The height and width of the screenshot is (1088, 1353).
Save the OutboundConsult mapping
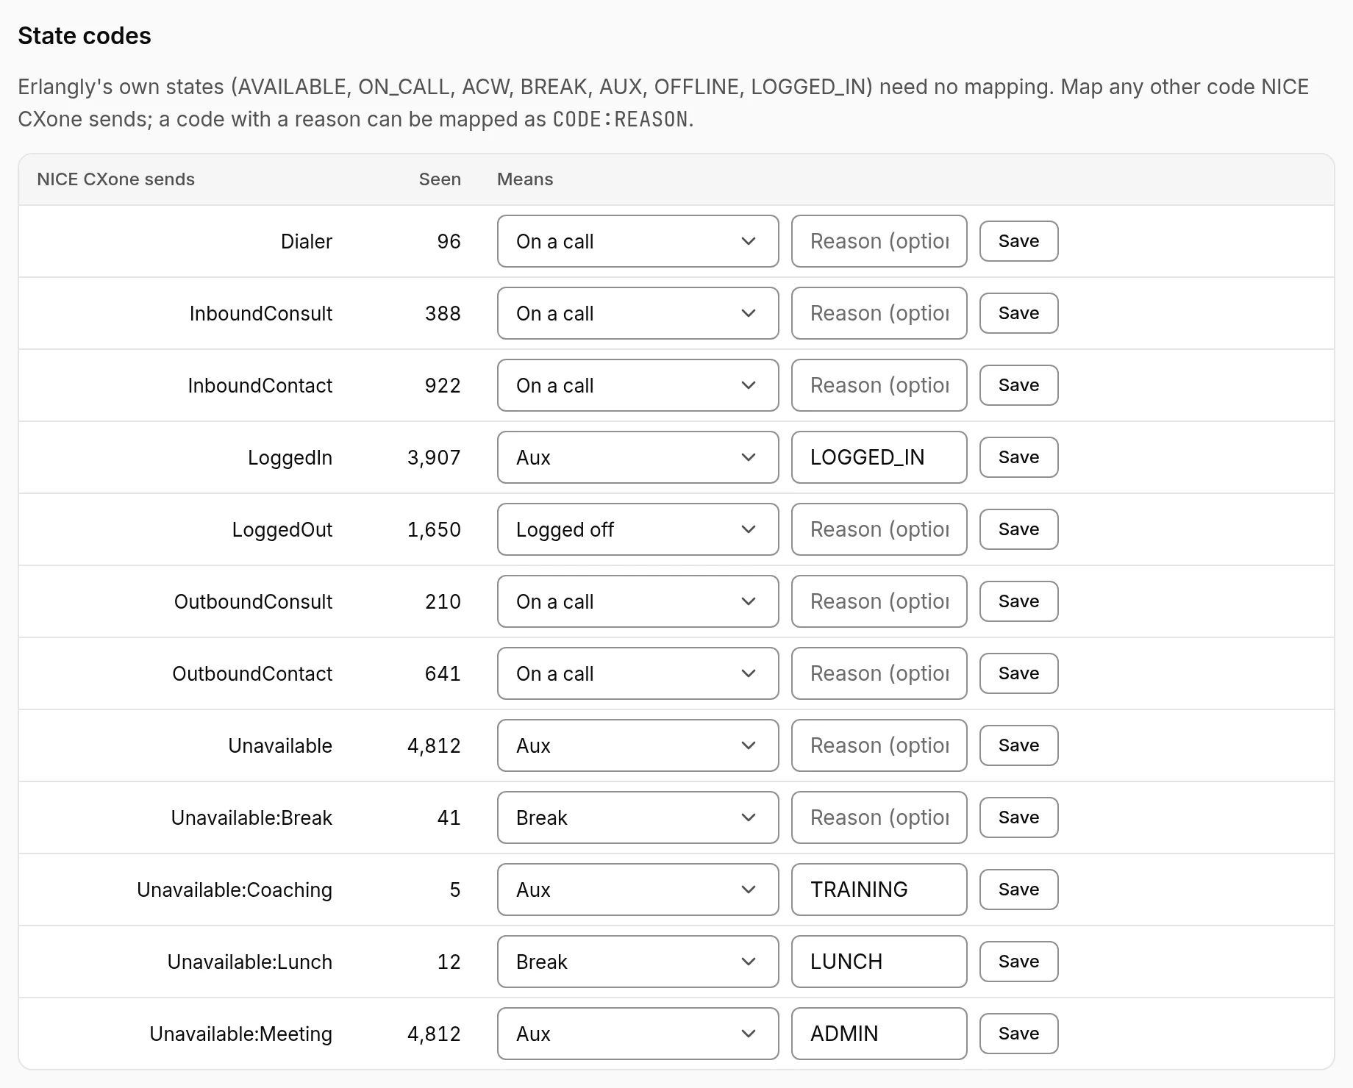[1018, 601]
